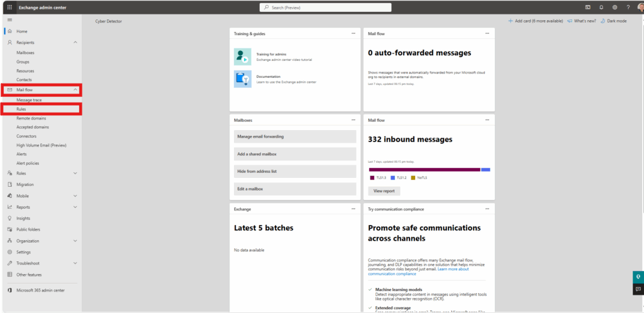Open the help widget teal icon
This screenshot has width=644, height=313.
pos(638,277)
